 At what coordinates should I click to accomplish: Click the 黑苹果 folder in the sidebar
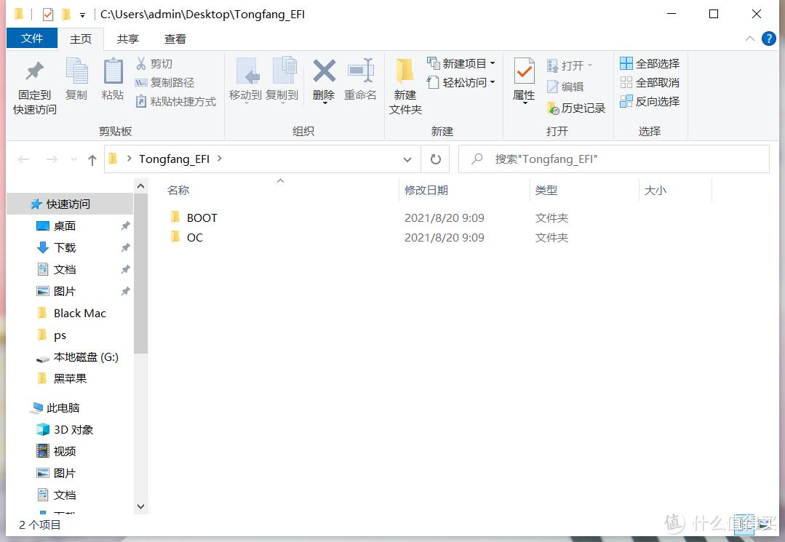point(70,378)
